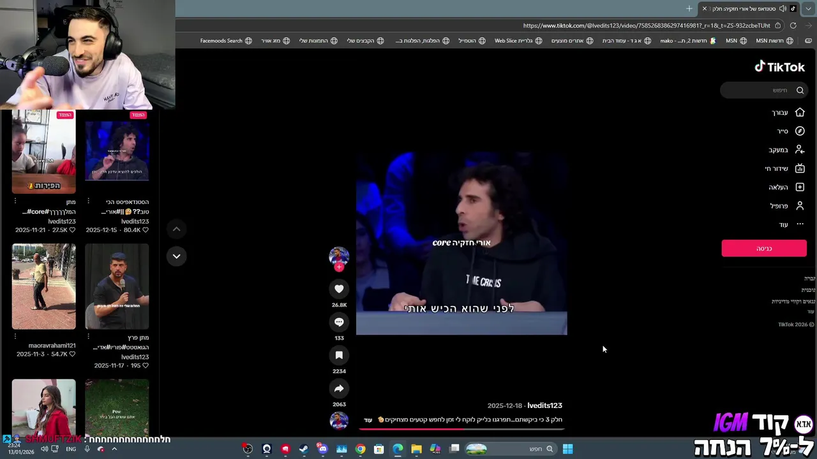Click the tray volume speaker icon

[x=45, y=449]
